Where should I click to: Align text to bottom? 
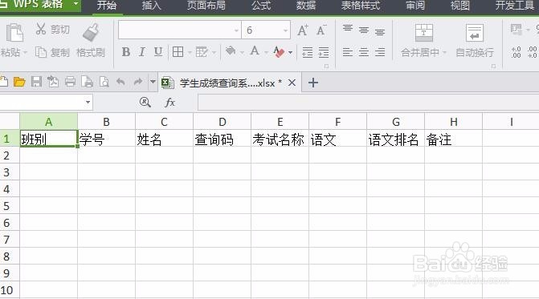(380, 32)
